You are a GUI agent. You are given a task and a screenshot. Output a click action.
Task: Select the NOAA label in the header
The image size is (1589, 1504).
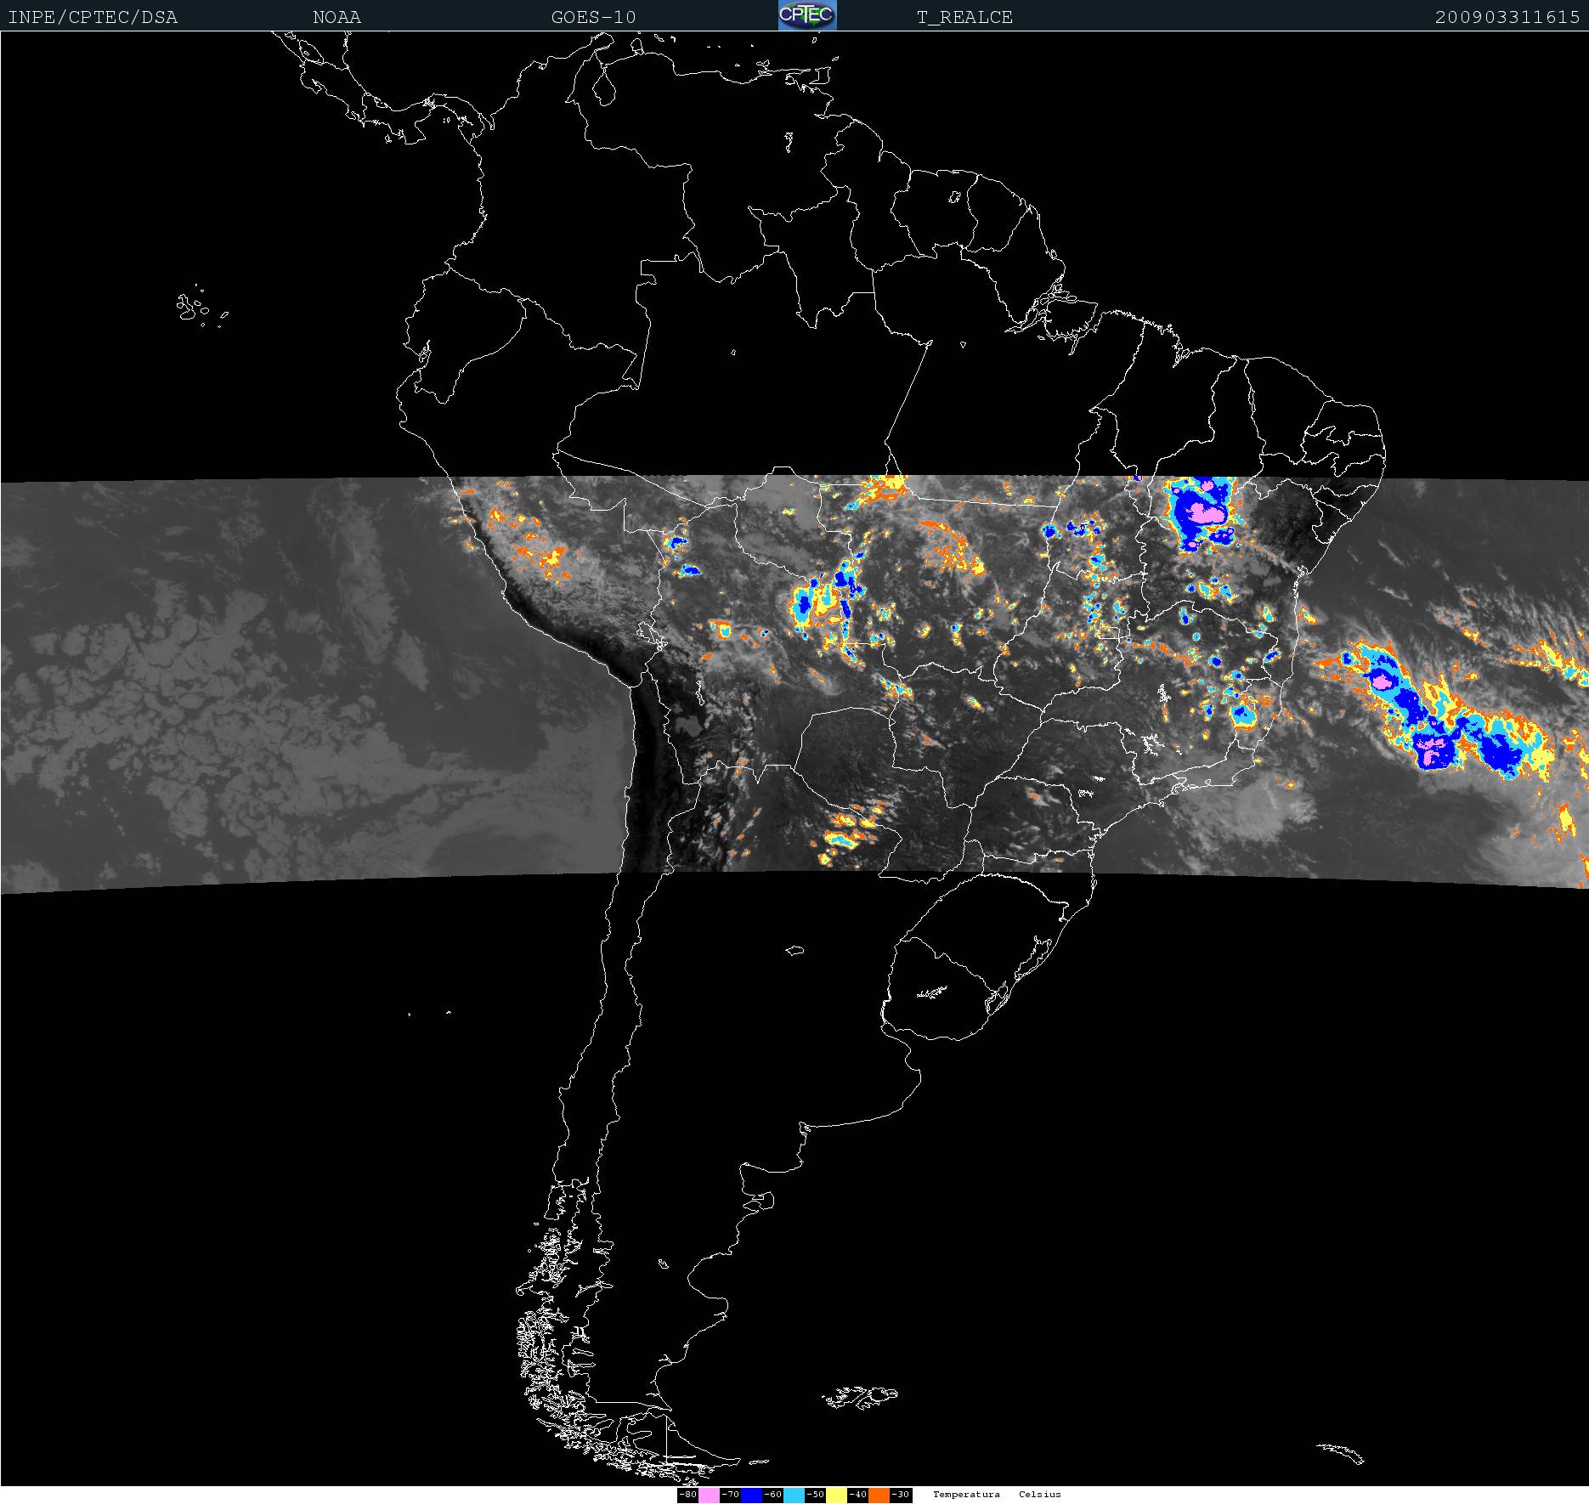pos(336,17)
